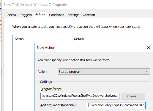
Task: Click the Action: label in New Action
Action: pyautogui.click(x=42, y=72)
